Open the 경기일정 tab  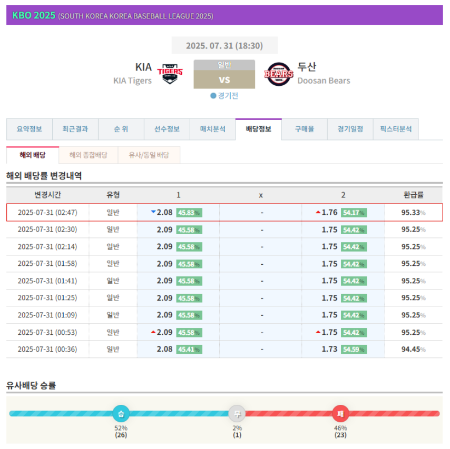pyautogui.click(x=350, y=129)
